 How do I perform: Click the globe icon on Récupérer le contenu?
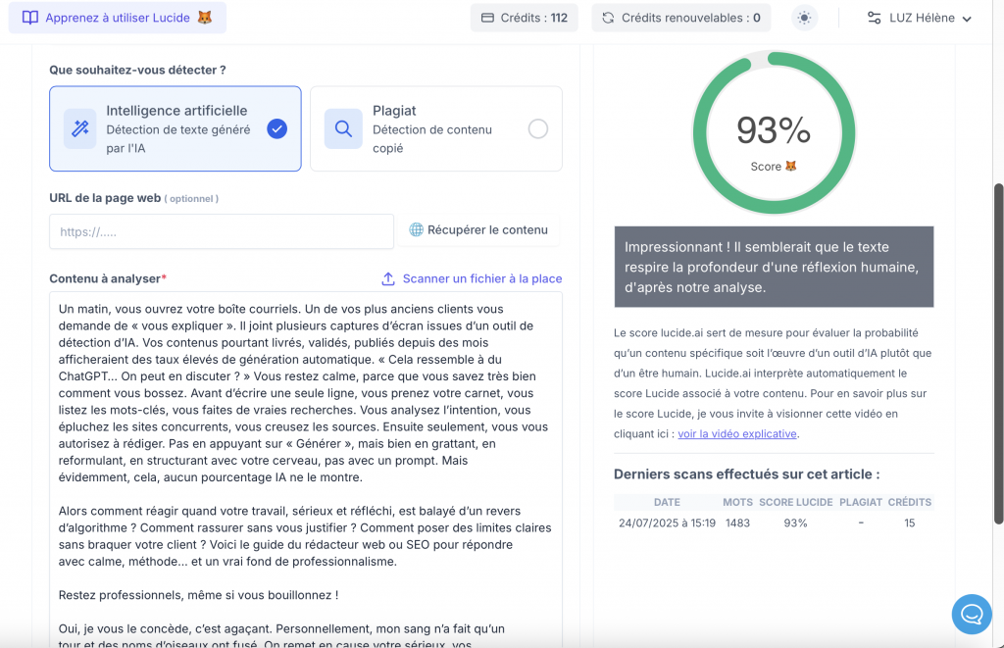tap(416, 229)
